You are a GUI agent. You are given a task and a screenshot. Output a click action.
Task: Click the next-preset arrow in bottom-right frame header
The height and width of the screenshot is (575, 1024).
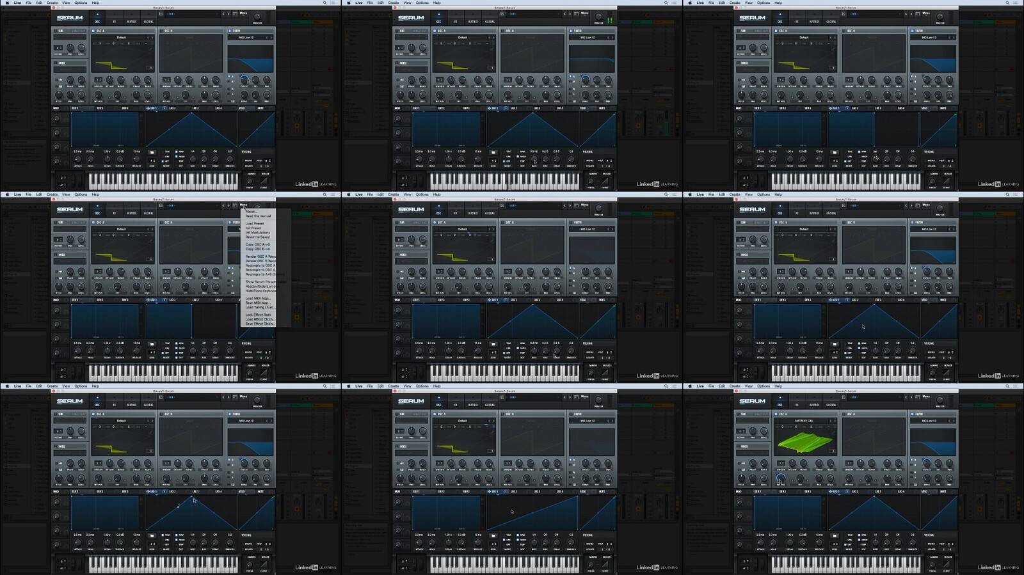coord(911,397)
